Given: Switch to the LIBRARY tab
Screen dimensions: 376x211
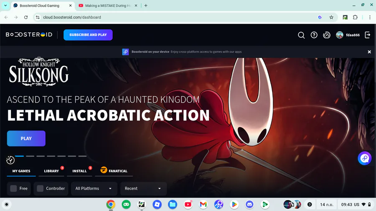Looking at the screenshot, I should [x=51, y=171].
